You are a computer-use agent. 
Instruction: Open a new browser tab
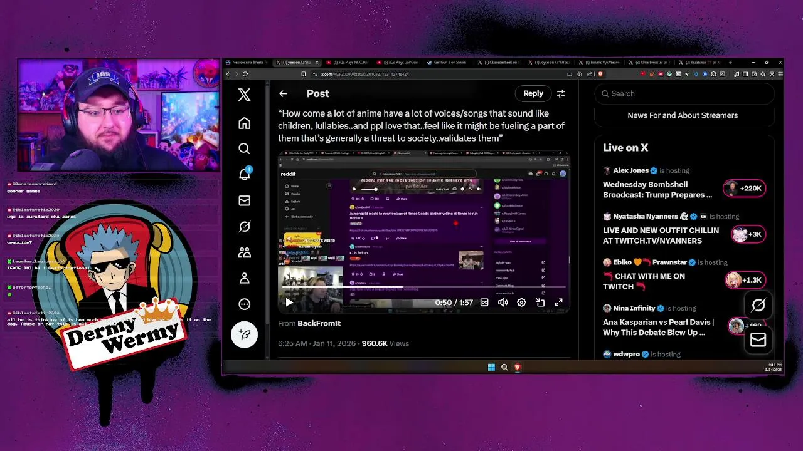[730, 62]
